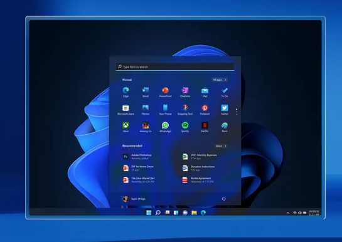Launch WhatsApp from pinned apps
Screen dimensions: 342x242
coord(165,127)
